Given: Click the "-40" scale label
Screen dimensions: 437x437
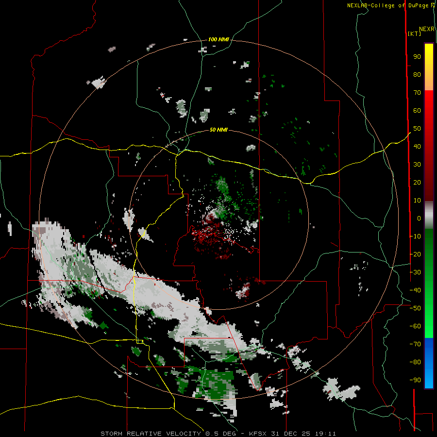Looking at the screenshot, I should 415,290.
